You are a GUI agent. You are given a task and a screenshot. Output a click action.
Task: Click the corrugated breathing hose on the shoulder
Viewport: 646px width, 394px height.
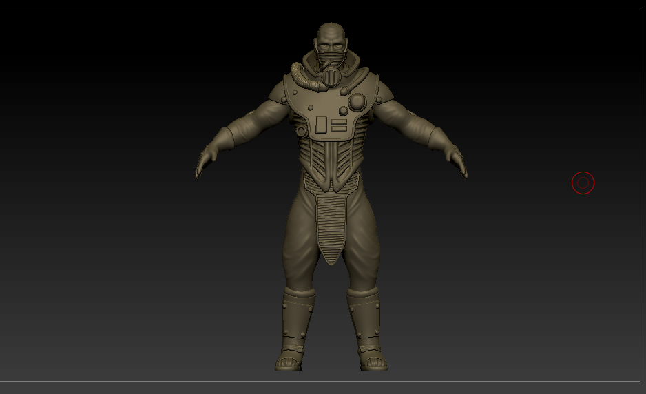pyautogui.click(x=306, y=79)
